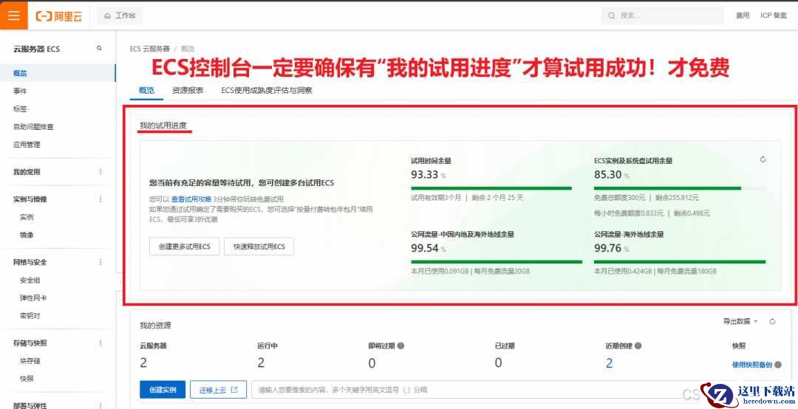Click the 试用时间余量 progress bar
This screenshot has width=798, height=409.
(491, 188)
